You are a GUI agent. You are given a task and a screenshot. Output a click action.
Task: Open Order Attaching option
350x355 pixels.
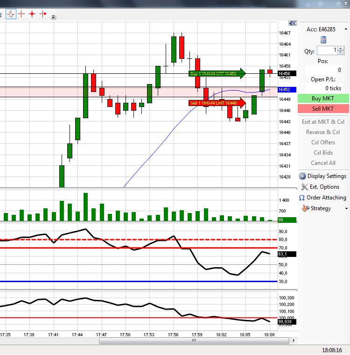point(322,198)
